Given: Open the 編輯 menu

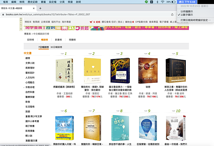Looking at the screenshot, I should [x=14, y=2].
